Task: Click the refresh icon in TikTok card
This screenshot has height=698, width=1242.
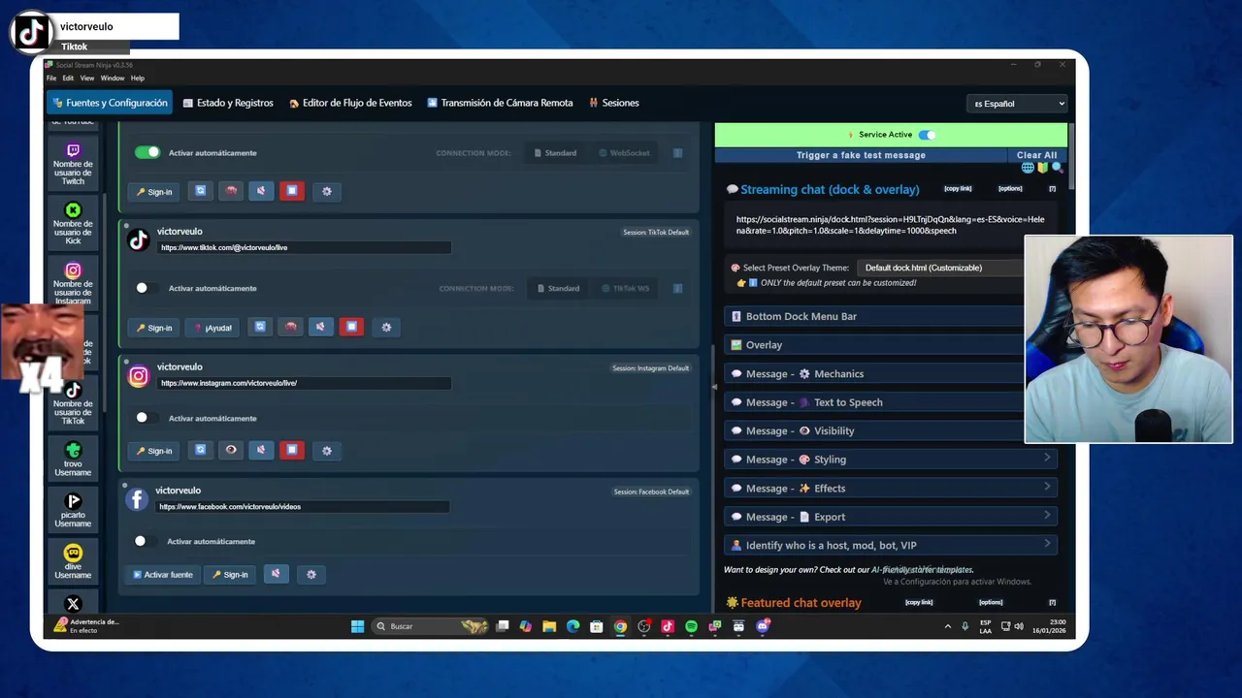Action: click(x=260, y=328)
